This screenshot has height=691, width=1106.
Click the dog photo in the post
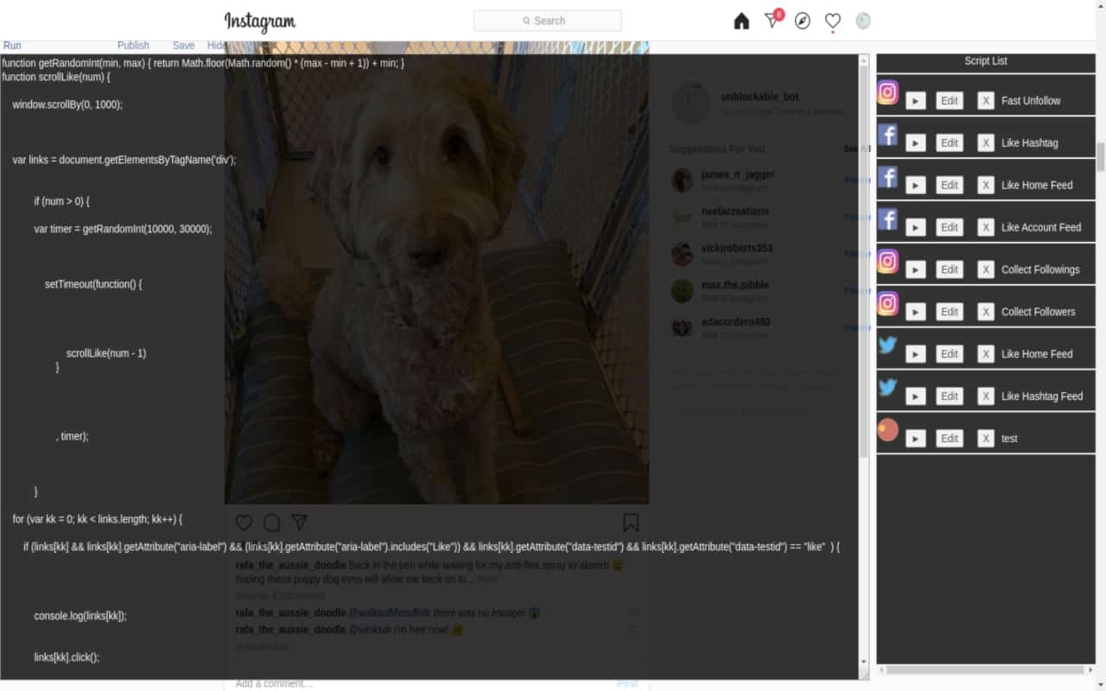(436, 272)
